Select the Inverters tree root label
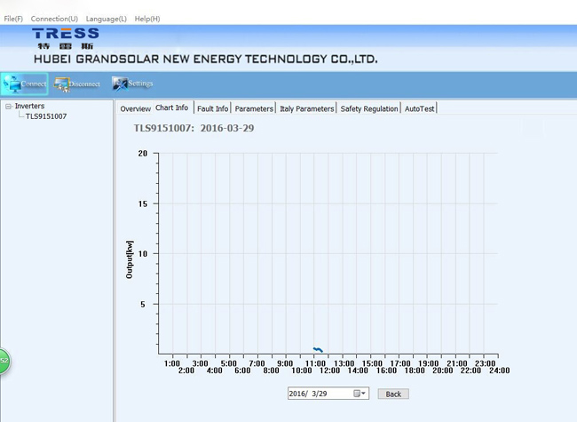Viewport: 577px width, 422px height. coord(29,106)
